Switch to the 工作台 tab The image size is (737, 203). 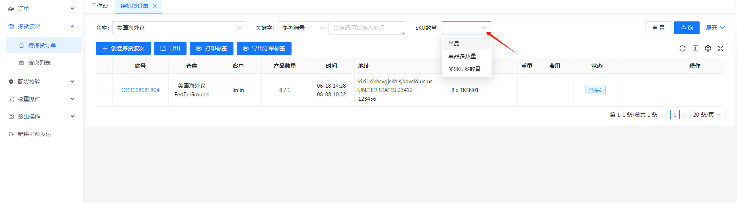point(99,6)
